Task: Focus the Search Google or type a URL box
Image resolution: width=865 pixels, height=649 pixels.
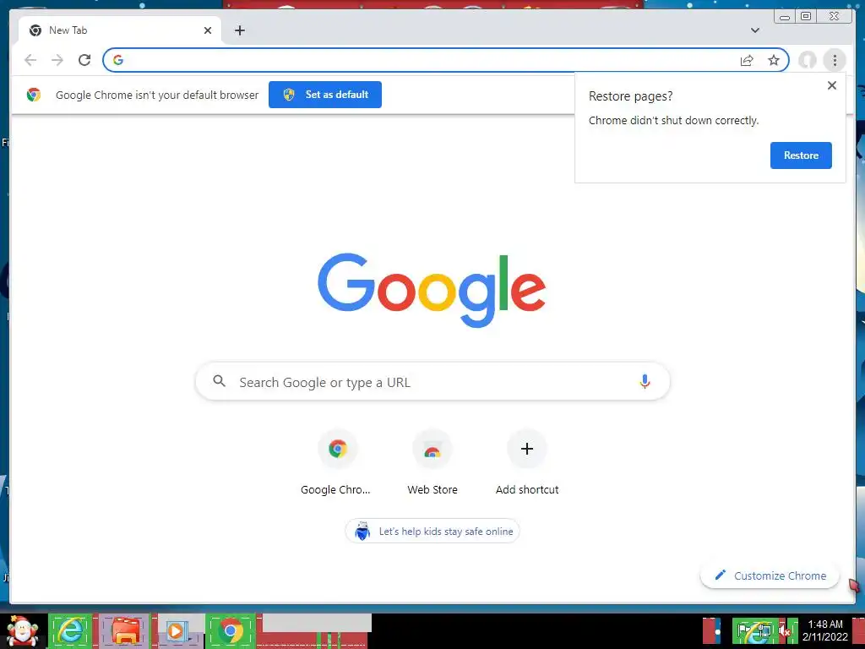Action: point(432,382)
